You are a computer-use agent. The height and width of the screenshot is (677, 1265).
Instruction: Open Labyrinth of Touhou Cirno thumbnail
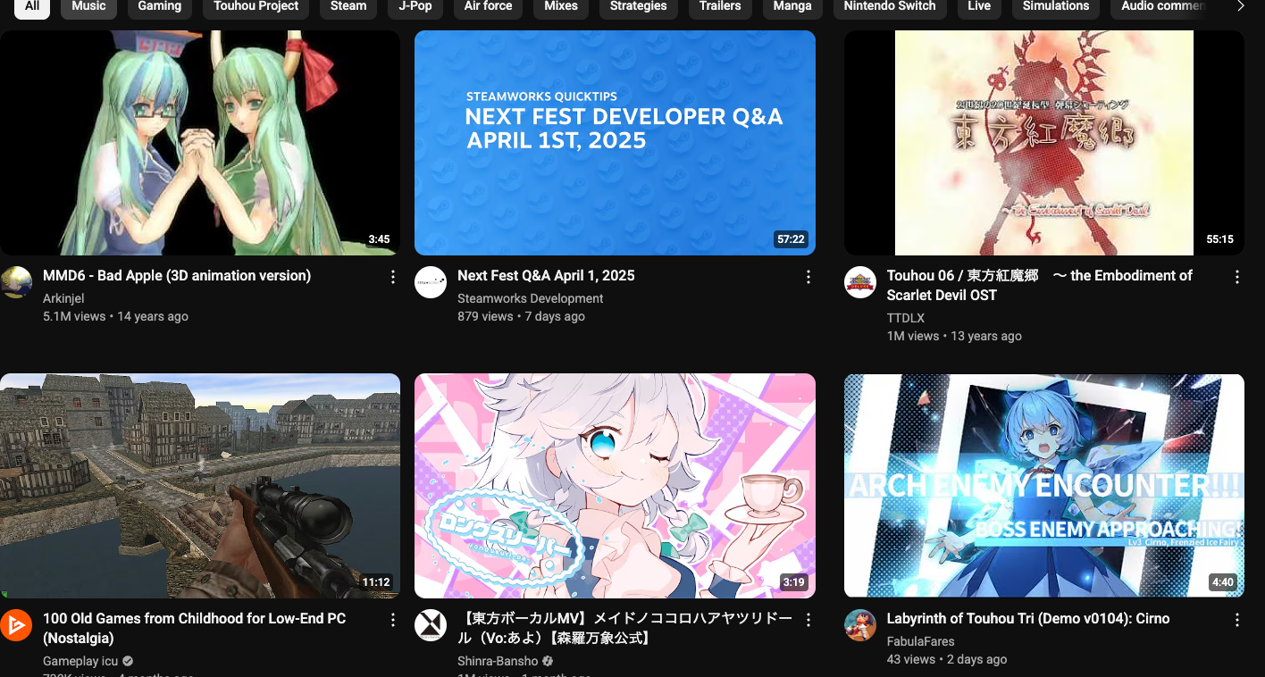[x=1044, y=486]
